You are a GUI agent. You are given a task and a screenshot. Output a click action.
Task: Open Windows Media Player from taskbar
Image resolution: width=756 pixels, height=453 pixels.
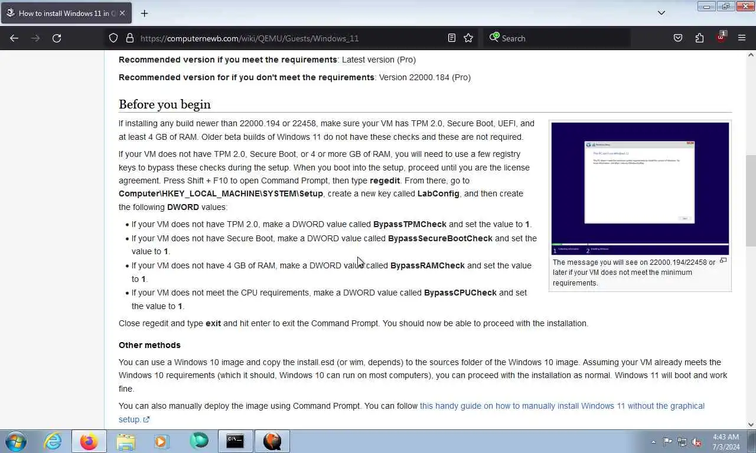coord(162,441)
